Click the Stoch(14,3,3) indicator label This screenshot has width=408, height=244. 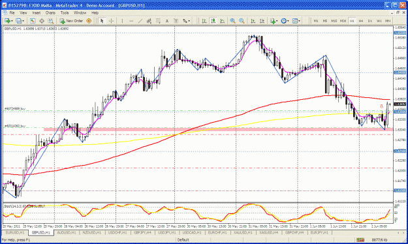[x=24, y=206]
